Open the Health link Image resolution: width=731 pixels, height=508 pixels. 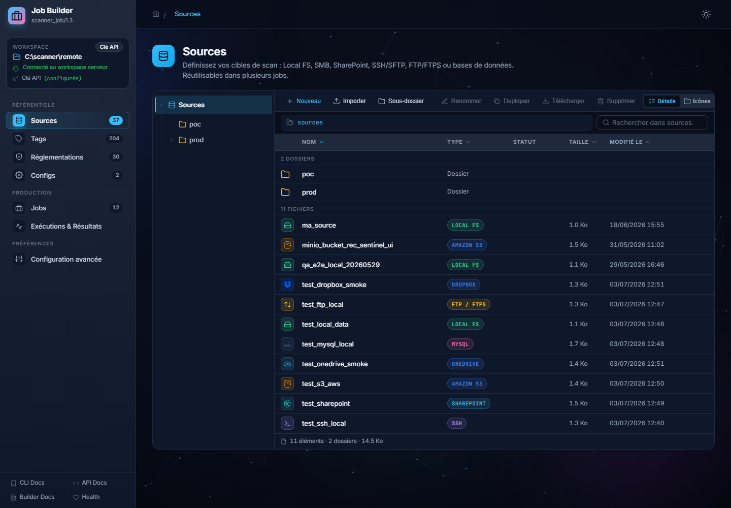86,497
